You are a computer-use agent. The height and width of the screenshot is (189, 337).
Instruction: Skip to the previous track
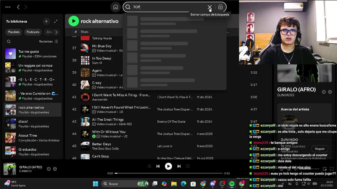158,166
